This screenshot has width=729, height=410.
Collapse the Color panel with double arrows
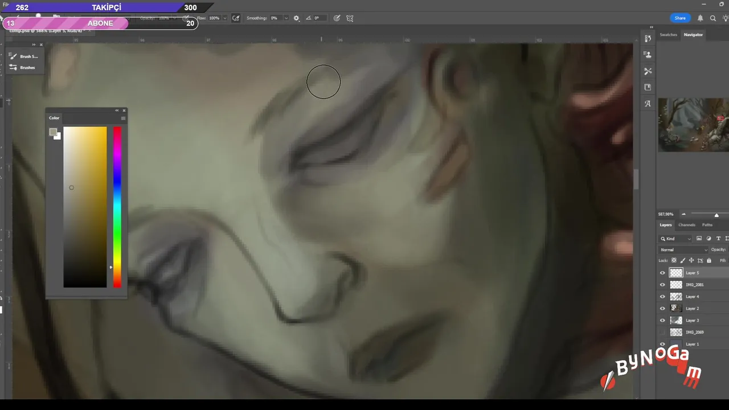(x=117, y=110)
